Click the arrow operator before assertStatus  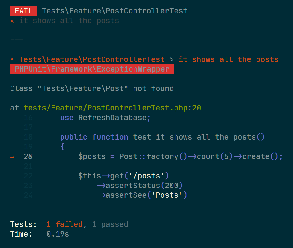[101, 186]
